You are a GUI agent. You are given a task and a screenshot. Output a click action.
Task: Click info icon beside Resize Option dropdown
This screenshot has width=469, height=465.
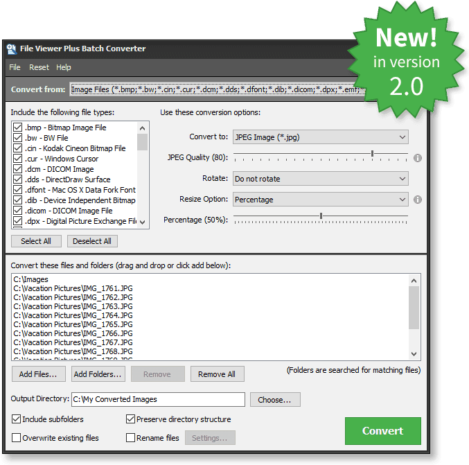coord(418,200)
